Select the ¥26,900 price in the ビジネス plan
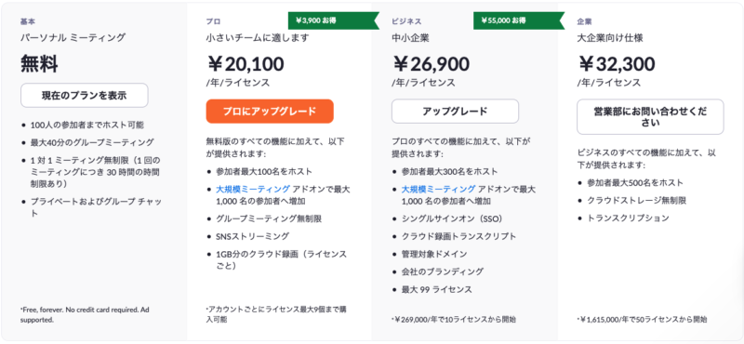Image resolution: width=744 pixels, height=344 pixels. point(431,63)
